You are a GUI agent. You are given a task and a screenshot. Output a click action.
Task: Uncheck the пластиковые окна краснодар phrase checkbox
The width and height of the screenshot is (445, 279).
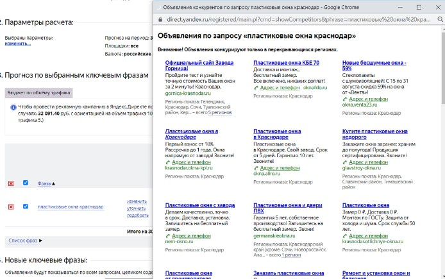click(26, 206)
